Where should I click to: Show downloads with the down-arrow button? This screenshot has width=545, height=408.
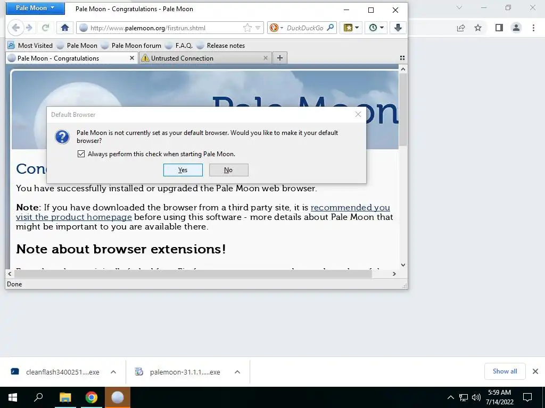398,28
